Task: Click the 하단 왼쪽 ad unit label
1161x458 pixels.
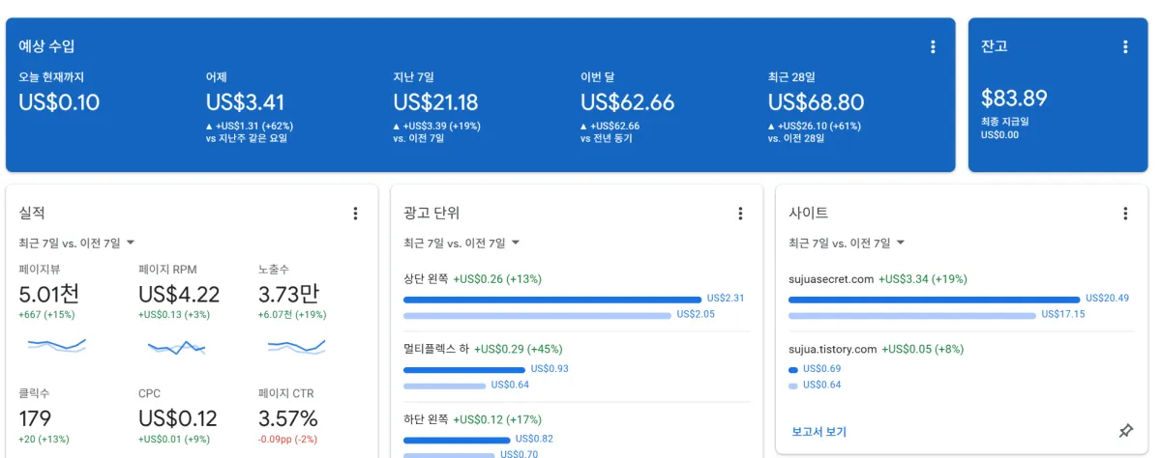Action: click(426, 419)
